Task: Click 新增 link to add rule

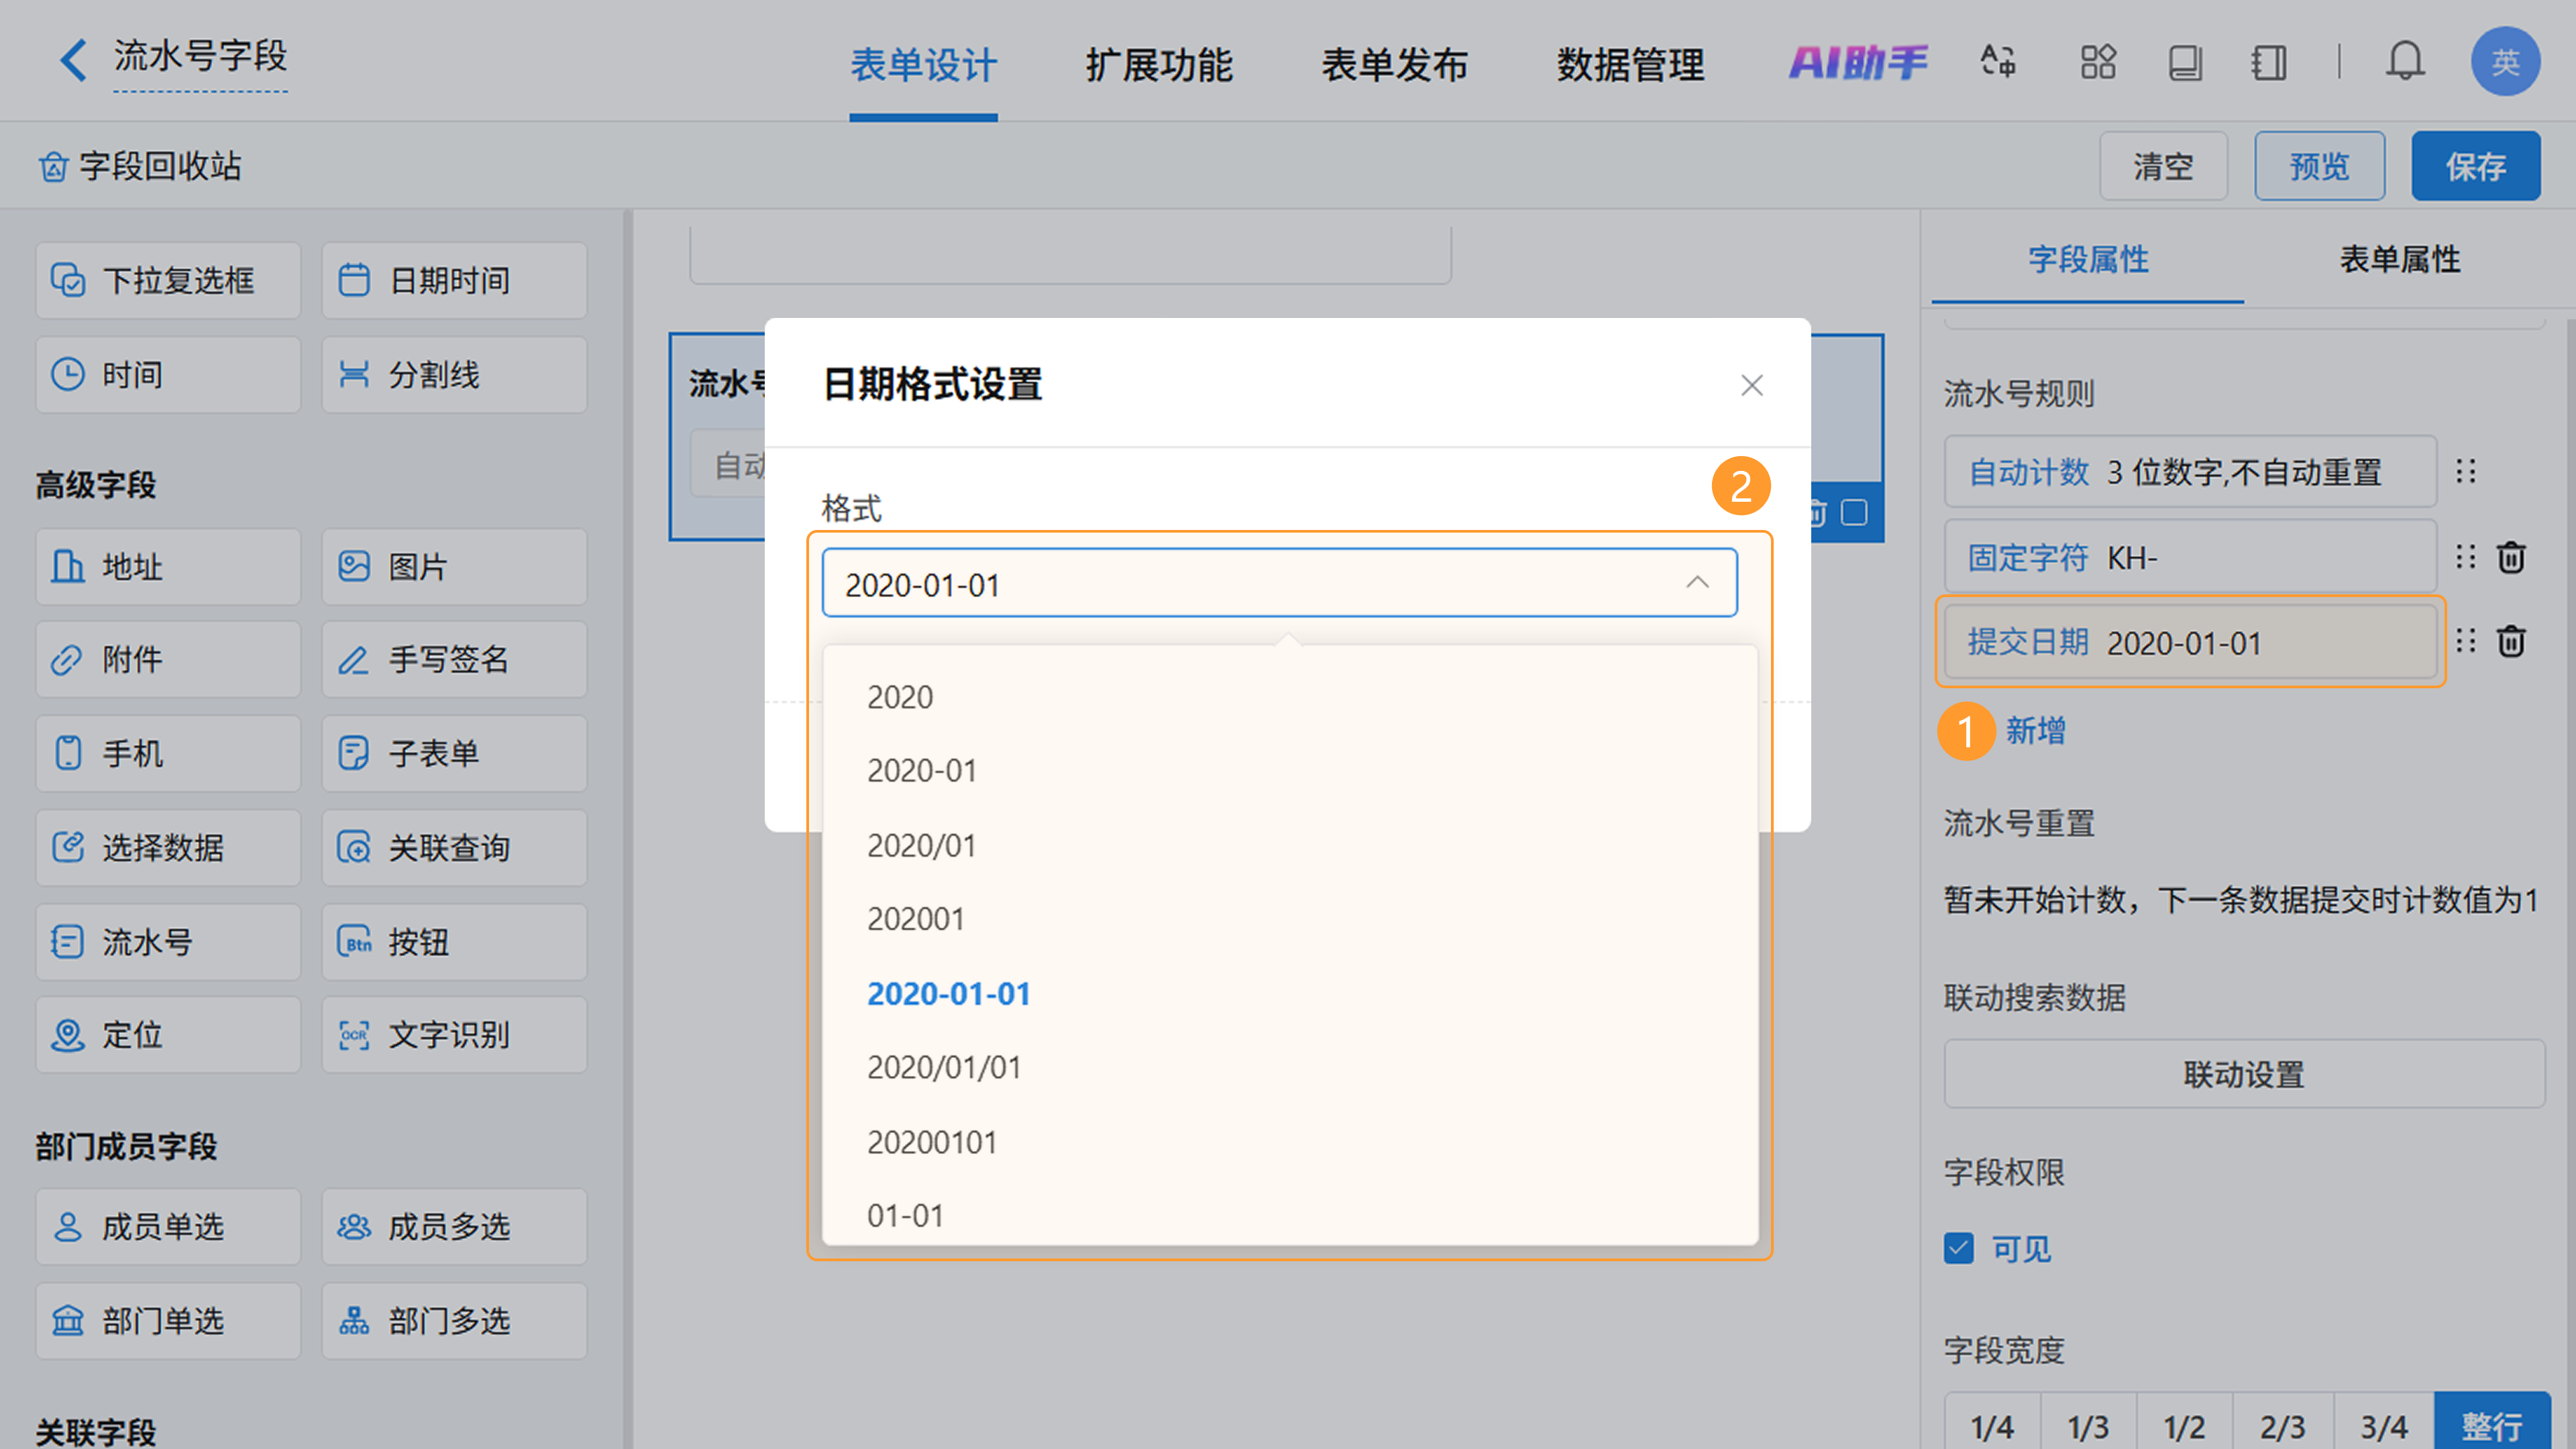Action: [x=2035, y=730]
